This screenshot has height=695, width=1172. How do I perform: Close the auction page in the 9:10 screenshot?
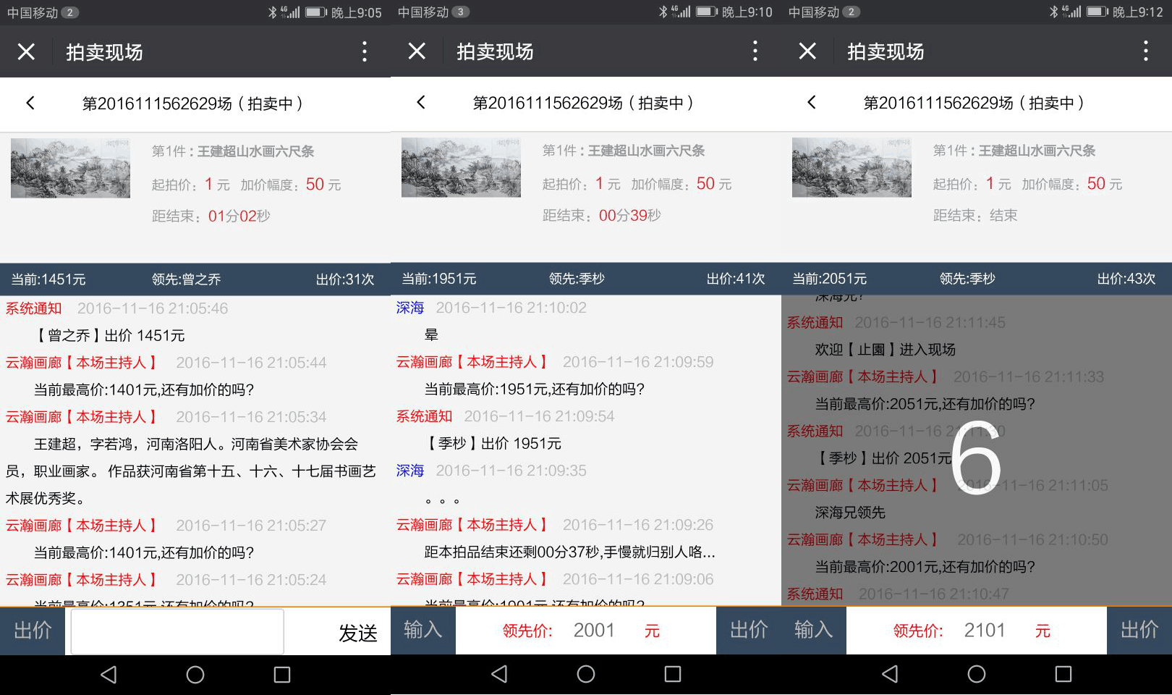pos(417,51)
